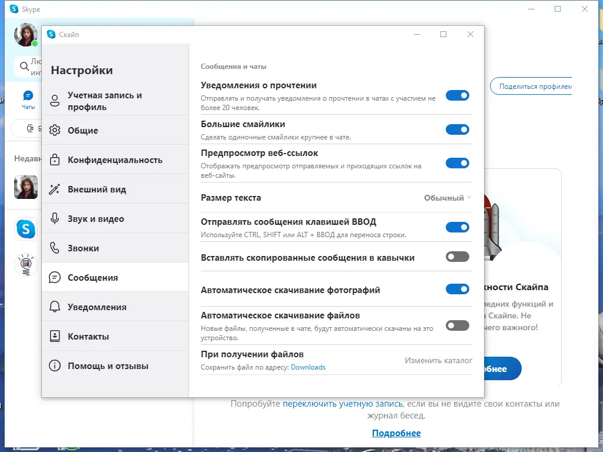Screen dimensions: 603x452
Task: Click the bell icon beside Уведомления
Action: pos(55,307)
